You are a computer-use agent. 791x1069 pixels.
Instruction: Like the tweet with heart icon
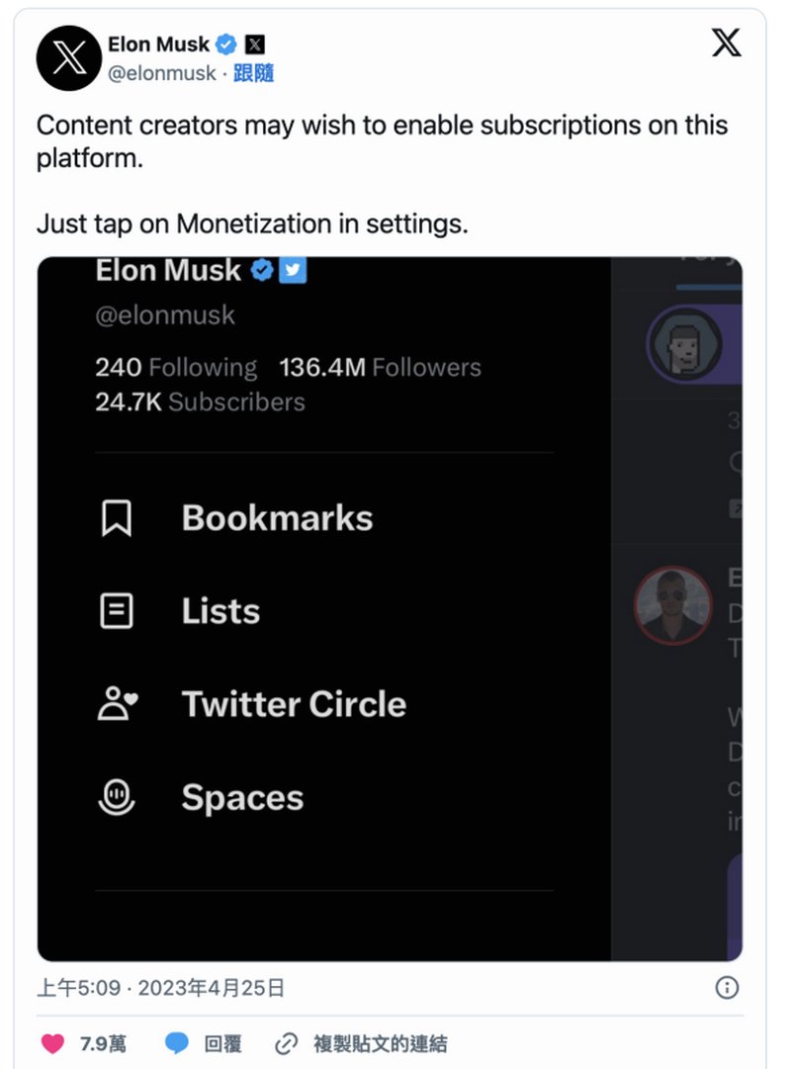point(52,1043)
